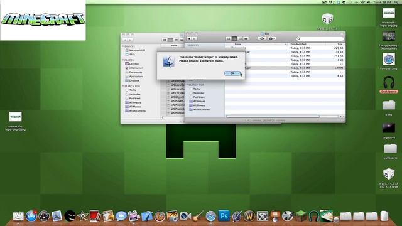Launch iChat from the Dock

coord(121,216)
